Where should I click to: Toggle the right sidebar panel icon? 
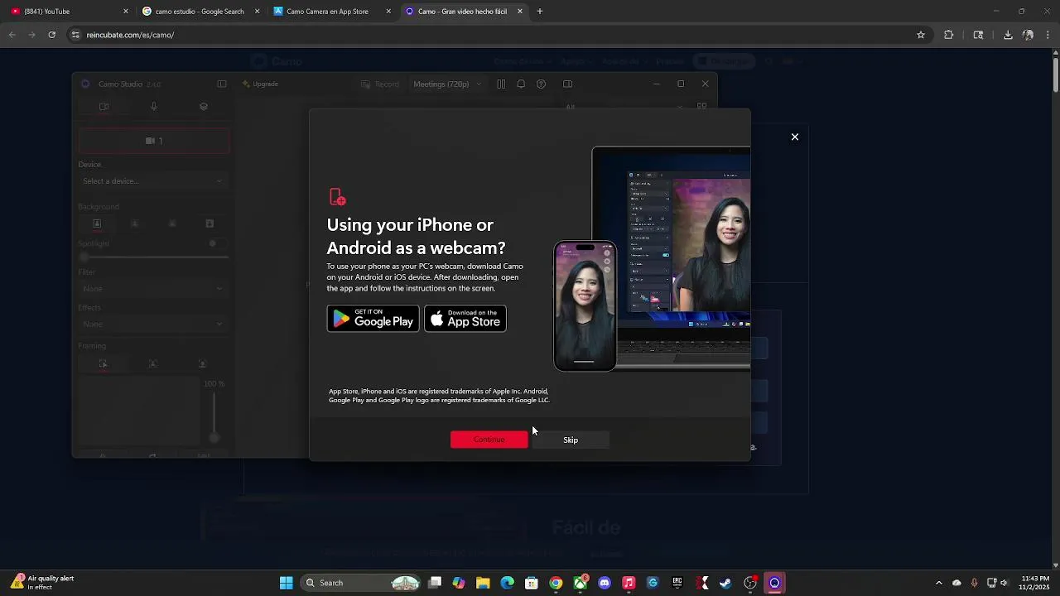click(567, 84)
